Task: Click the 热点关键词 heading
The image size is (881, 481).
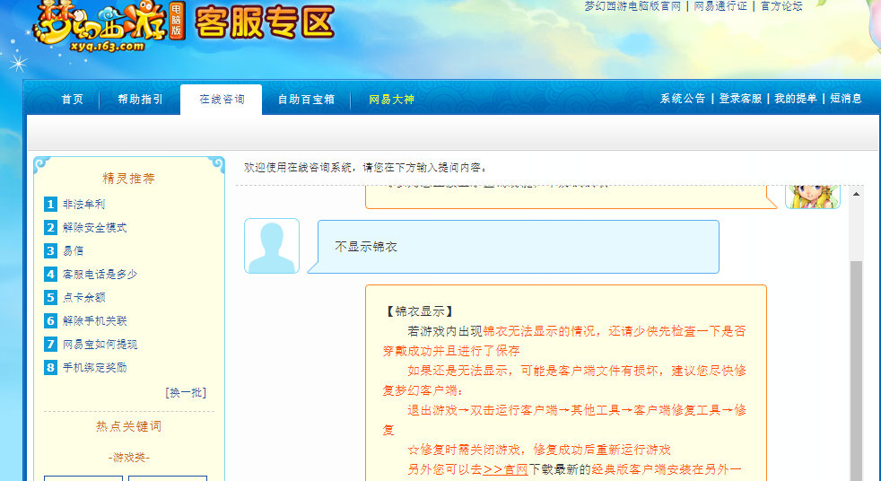Action: (128, 426)
